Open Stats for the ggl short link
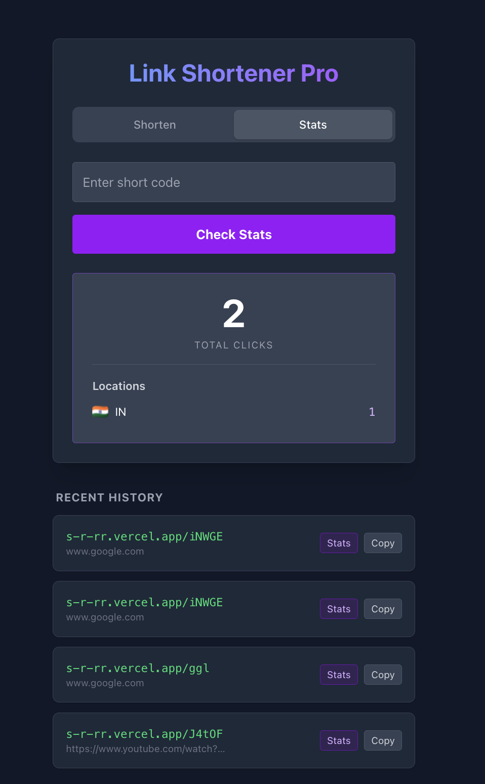This screenshot has width=485, height=784. (x=338, y=674)
